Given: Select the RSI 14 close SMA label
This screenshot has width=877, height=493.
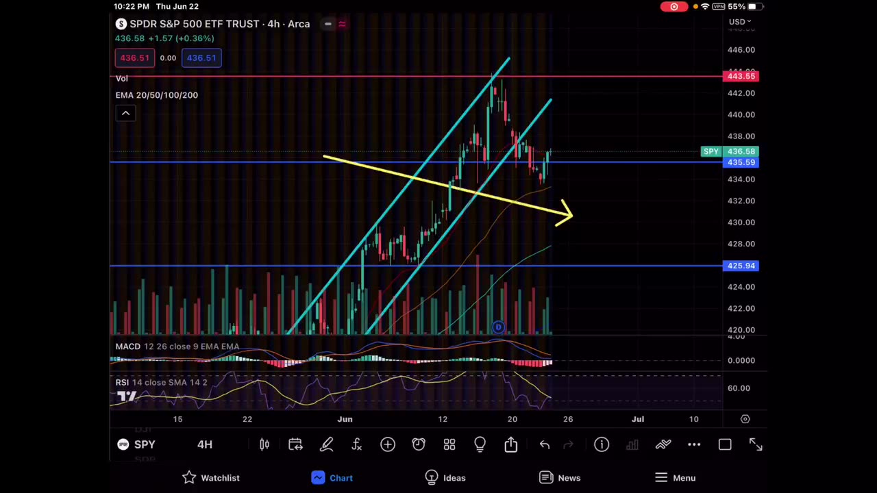Looking at the screenshot, I should pos(162,382).
